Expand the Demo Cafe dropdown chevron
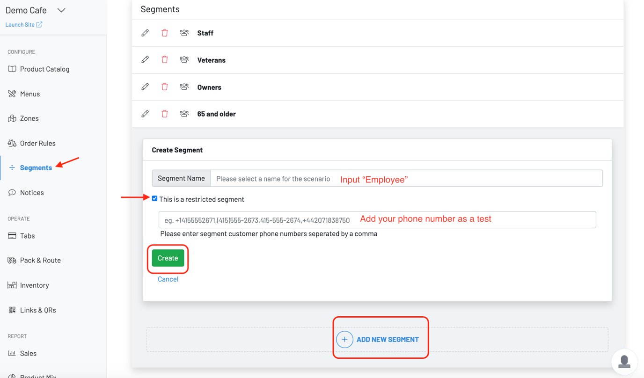 (61, 10)
